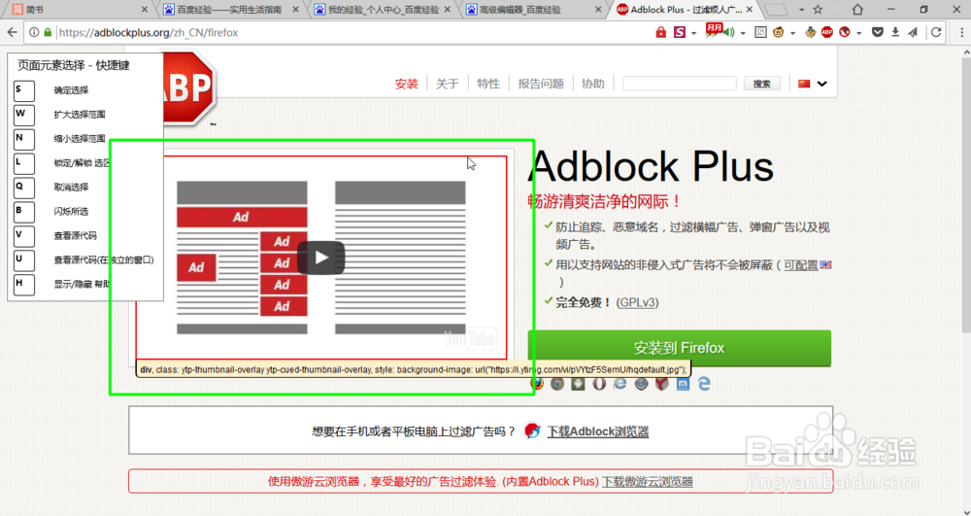Click the large ABP logo
Image resolution: width=971 pixels, height=516 pixels.
click(189, 88)
